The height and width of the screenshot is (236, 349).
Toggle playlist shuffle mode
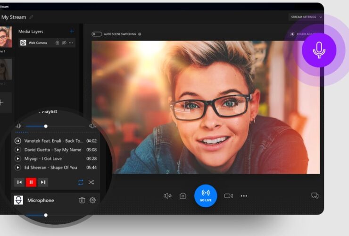pyautogui.click(x=91, y=182)
